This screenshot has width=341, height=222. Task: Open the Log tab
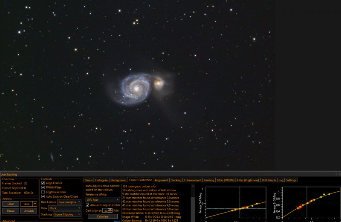coord(281,180)
